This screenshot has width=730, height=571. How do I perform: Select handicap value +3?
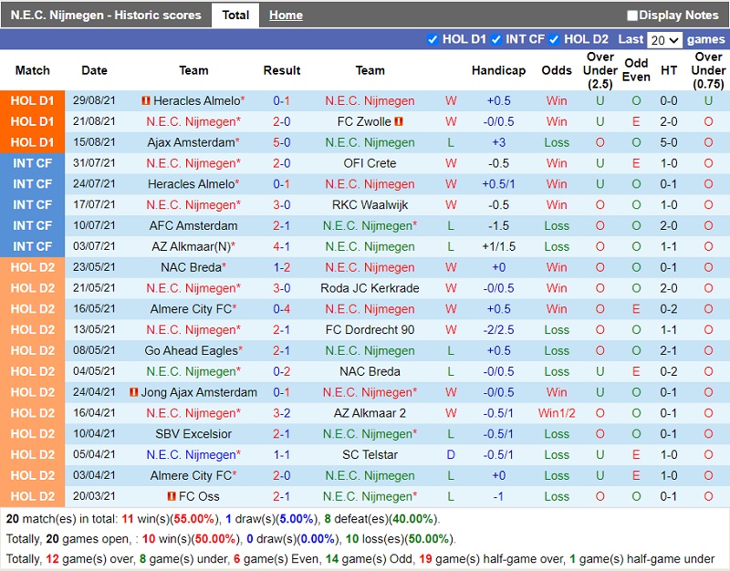pos(498,142)
